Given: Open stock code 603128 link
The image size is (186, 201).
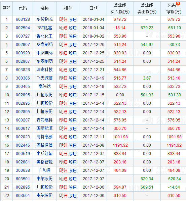Looking at the screenshot, I should [x=23, y=19].
